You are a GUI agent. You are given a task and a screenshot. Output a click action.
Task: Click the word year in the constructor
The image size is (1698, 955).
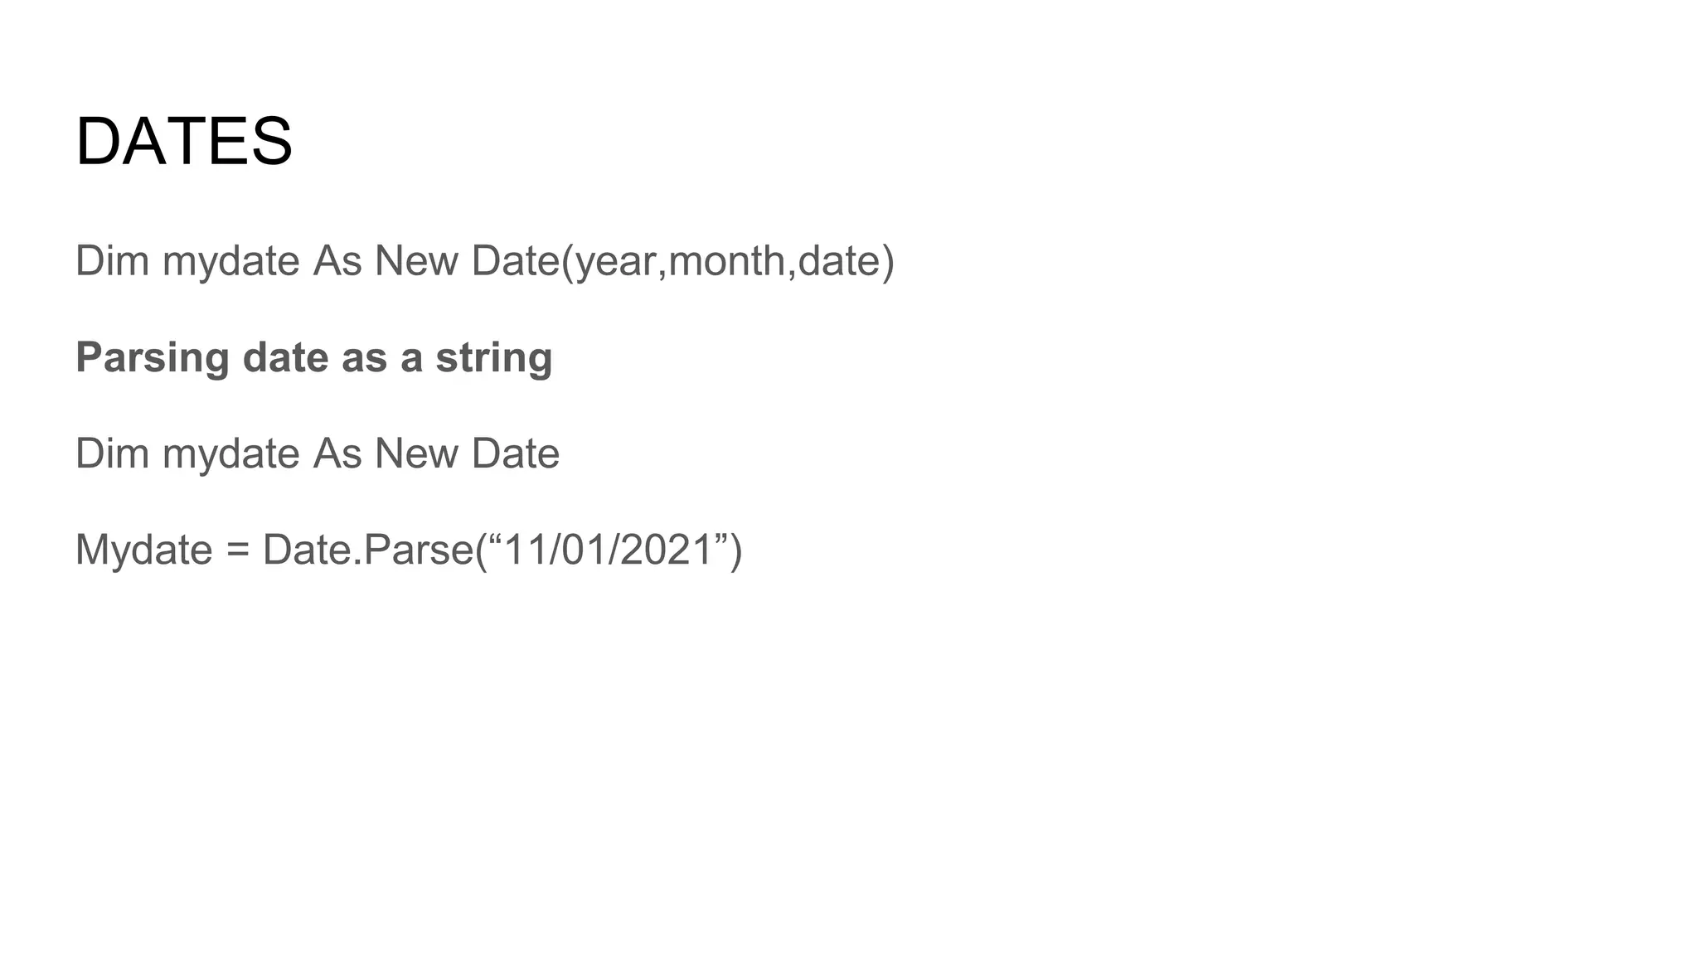point(617,262)
